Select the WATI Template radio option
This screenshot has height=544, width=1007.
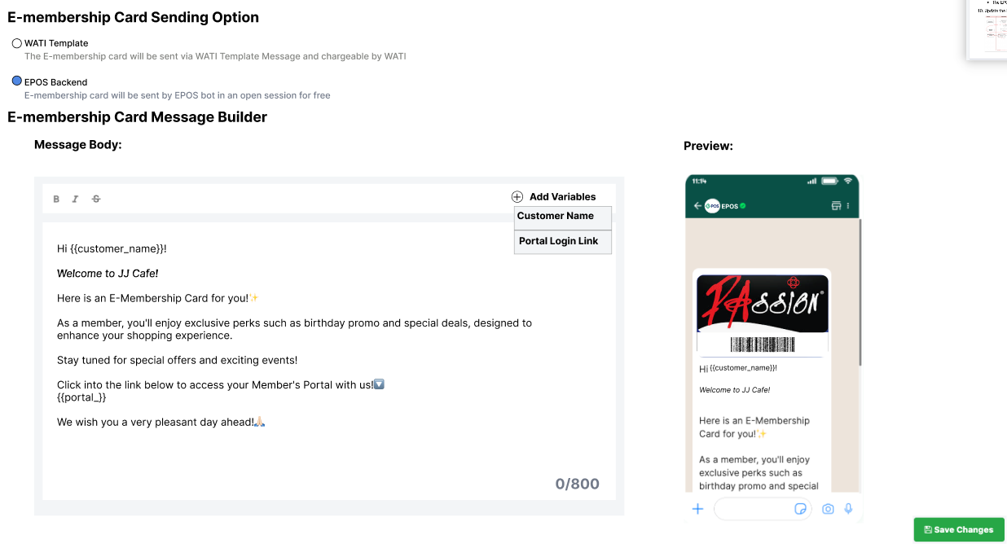(x=17, y=43)
